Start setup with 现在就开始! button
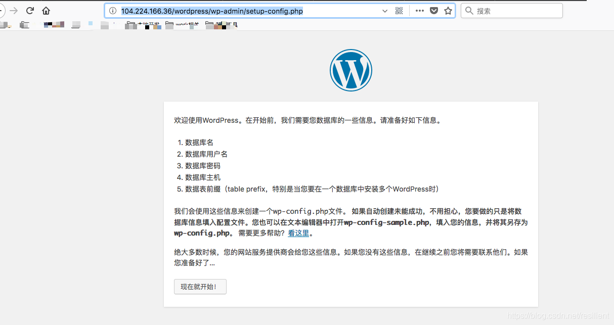The image size is (614, 325). [x=200, y=287]
